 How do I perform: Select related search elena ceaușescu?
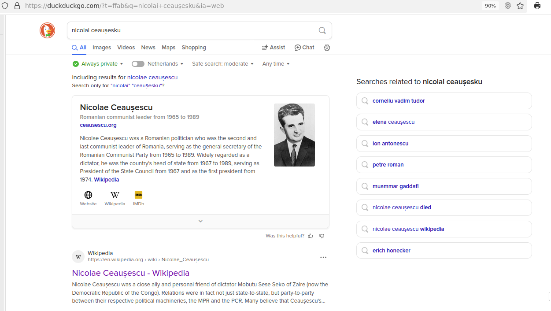coord(444,122)
